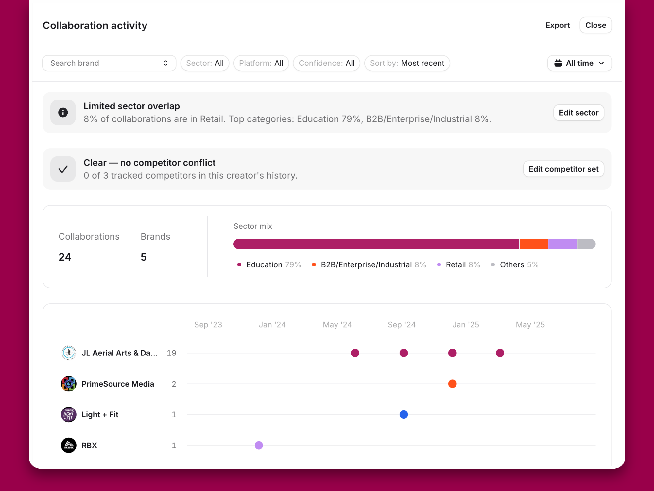Select JL Aerial Arts dot near Jan '25

click(x=453, y=353)
